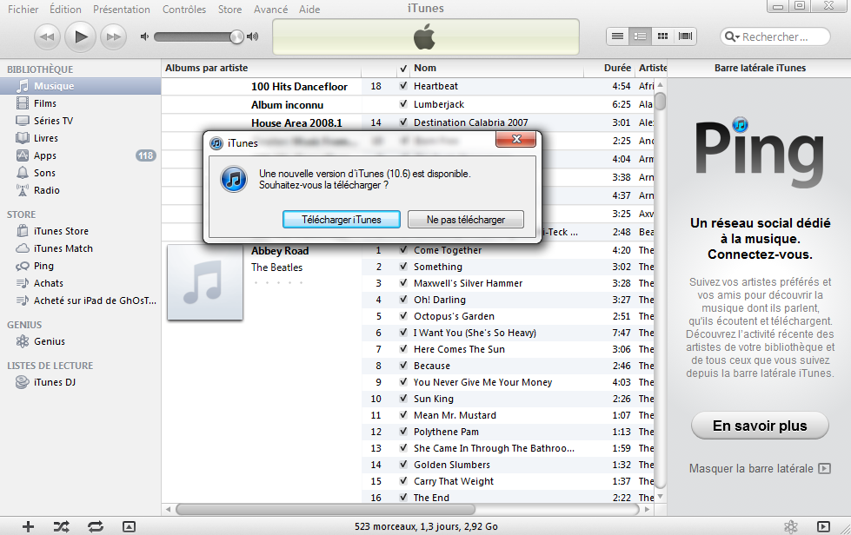Open the Édition menu

65,10
